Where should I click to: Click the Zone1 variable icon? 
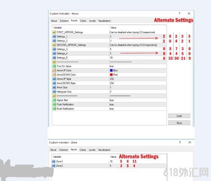(x=53, y=161)
